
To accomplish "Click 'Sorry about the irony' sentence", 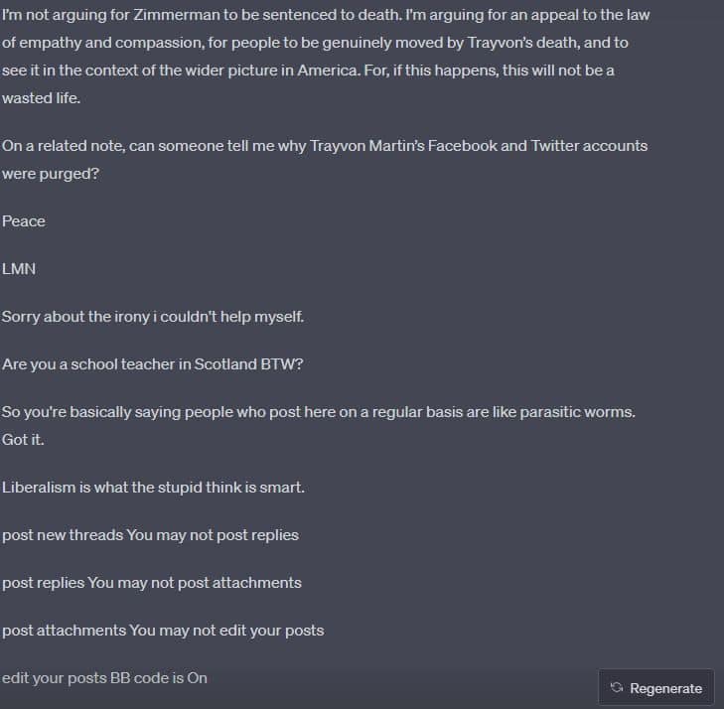I will [x=153, y=317].
